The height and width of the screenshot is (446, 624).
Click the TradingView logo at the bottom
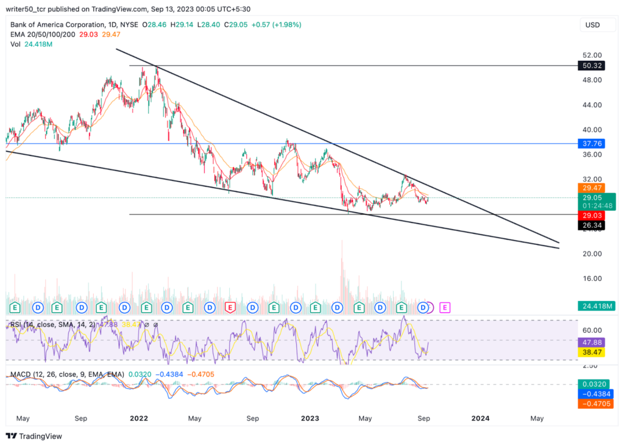(34, 436)
